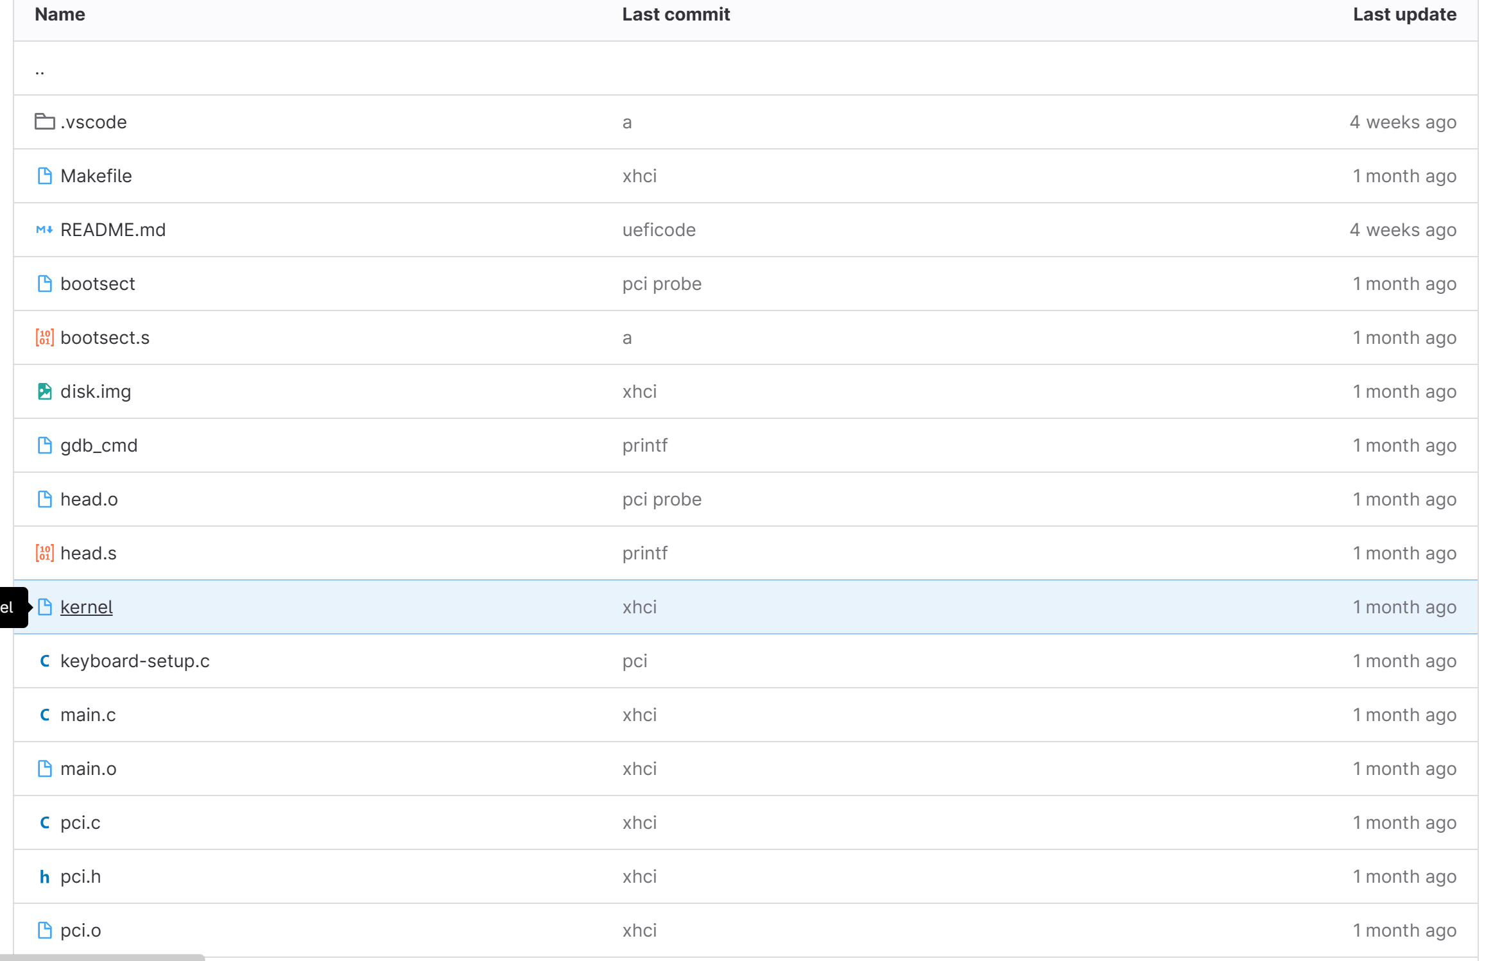Click the main.o file icon
The height and width of the screenshot is (961, 1493).
click(44, 768)
